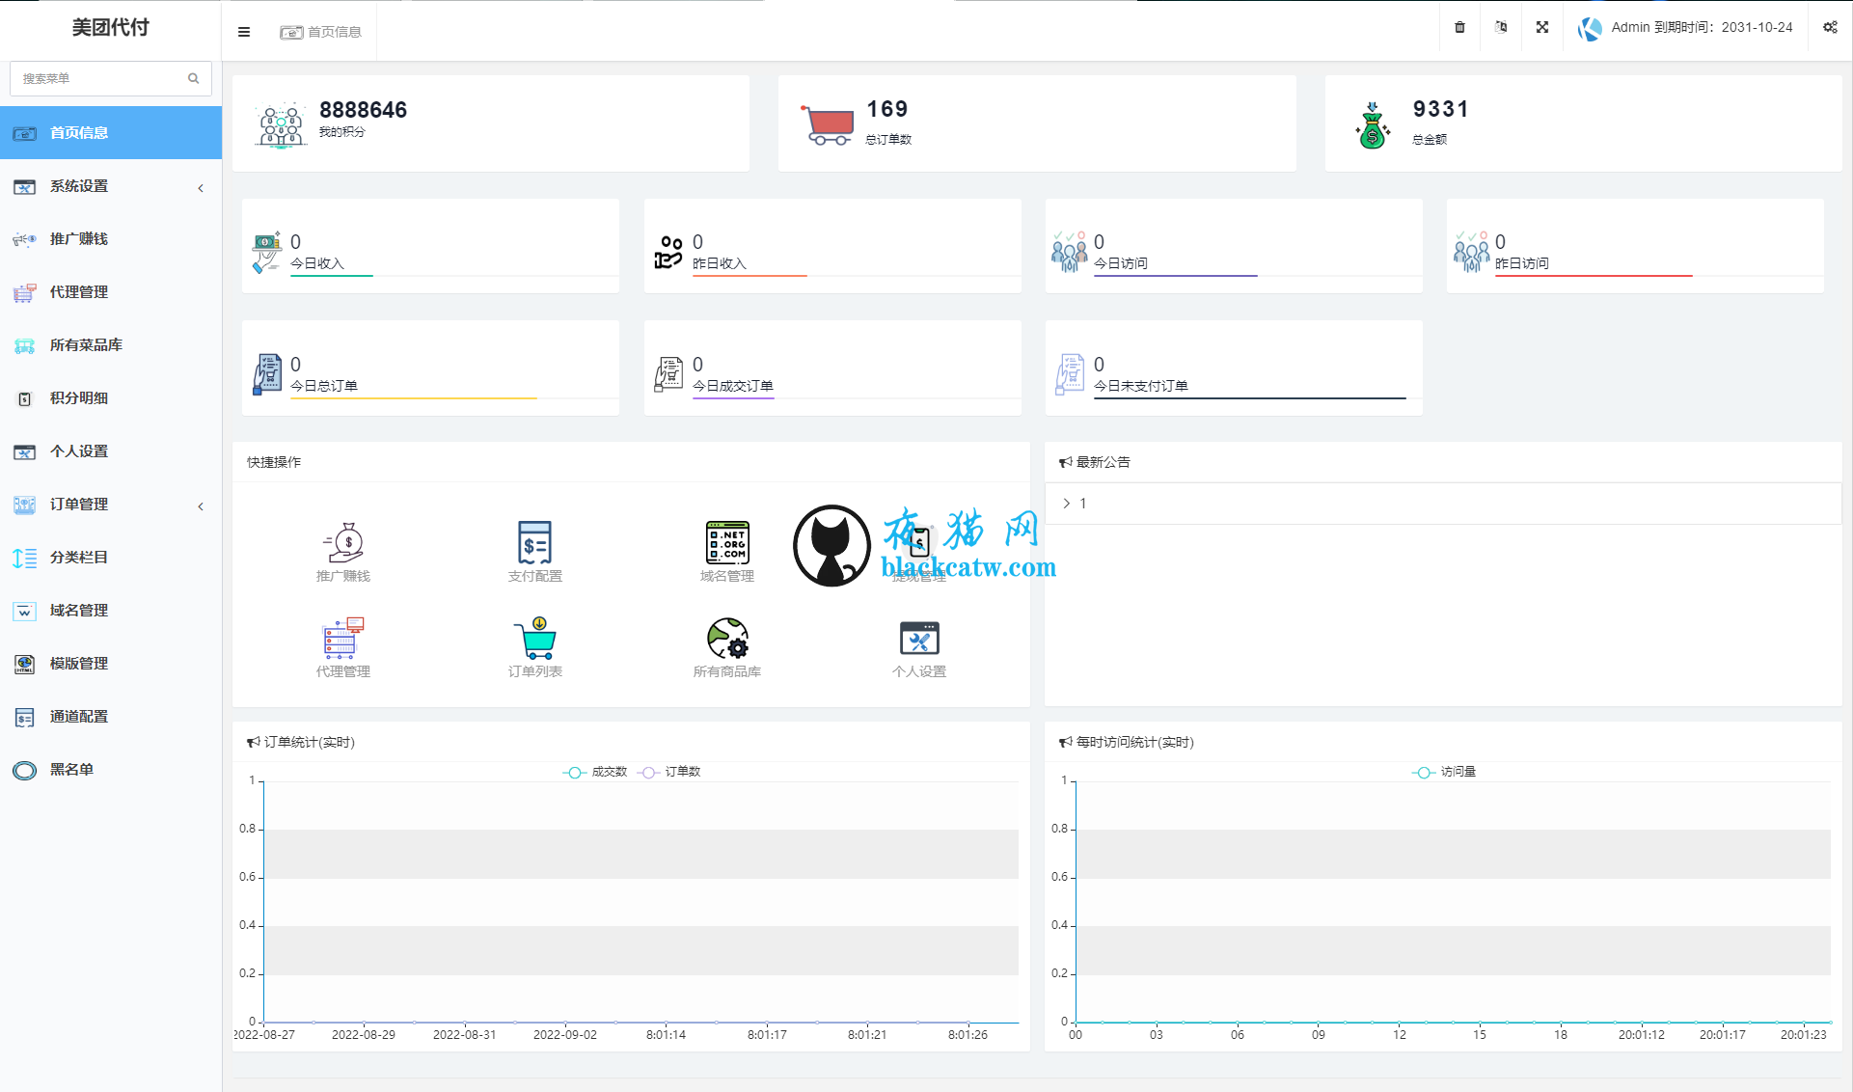This screenshot has width=1853, height=1092.
Task: Toggle the hamburger sidebar menu icon
Action: pyautogui.click(x=244, y=32)
